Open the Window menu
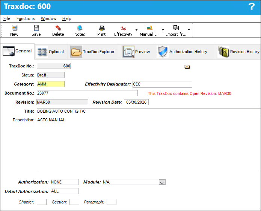Viewport: 261px width, 211px height. click(x=48, y=18)
